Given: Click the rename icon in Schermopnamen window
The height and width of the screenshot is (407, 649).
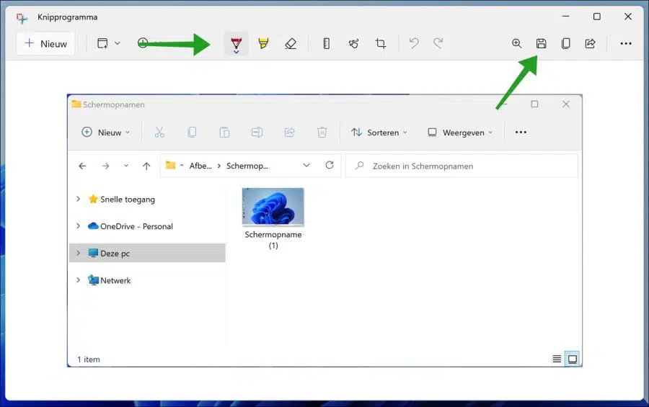Looking at the screenshot, I should [x=257, y=133].
